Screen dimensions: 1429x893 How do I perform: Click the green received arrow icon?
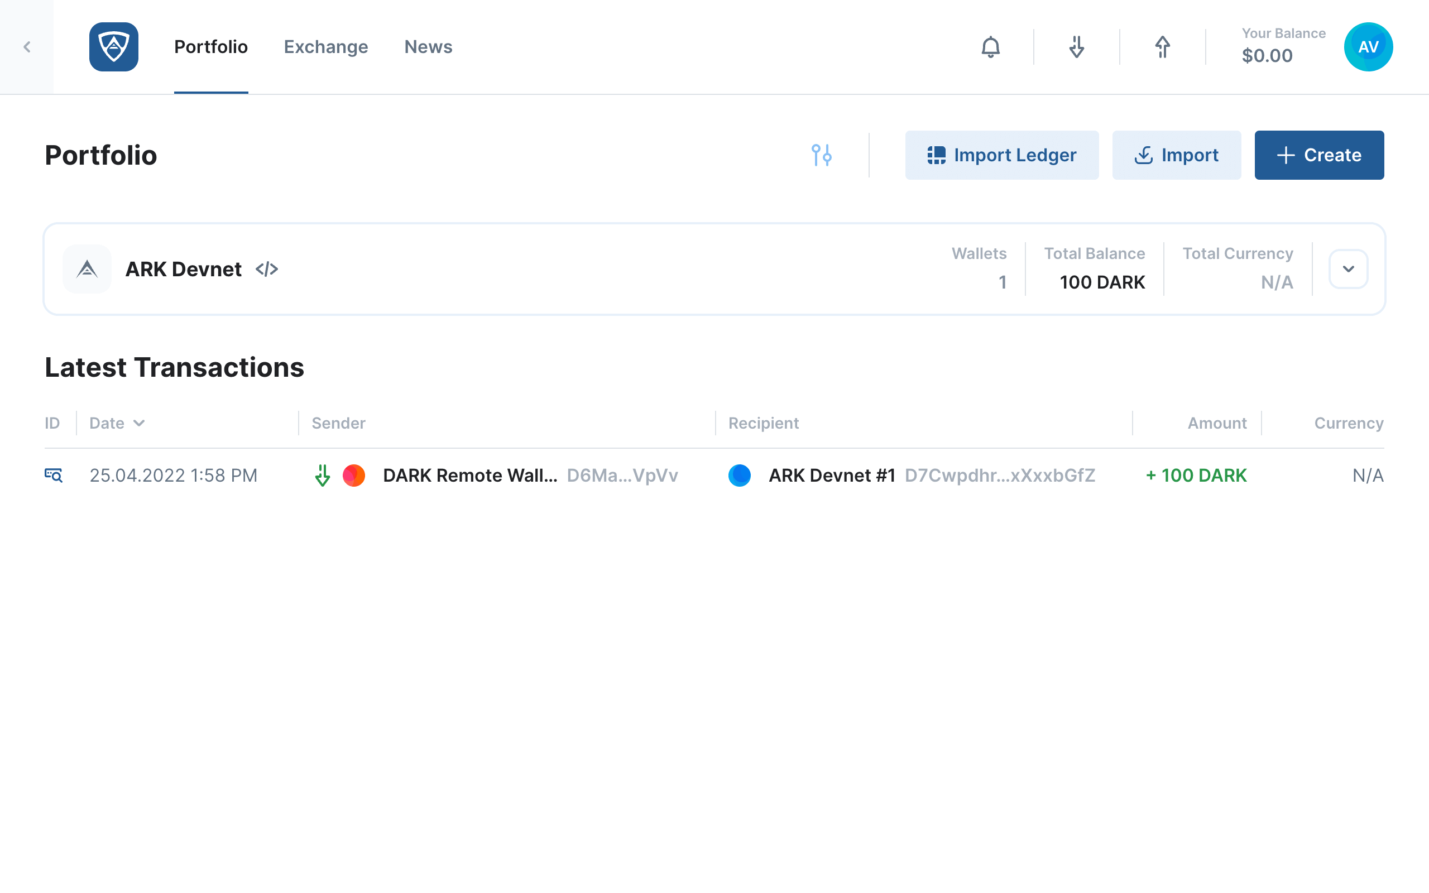pyautogui.click(x=323, y=475)
